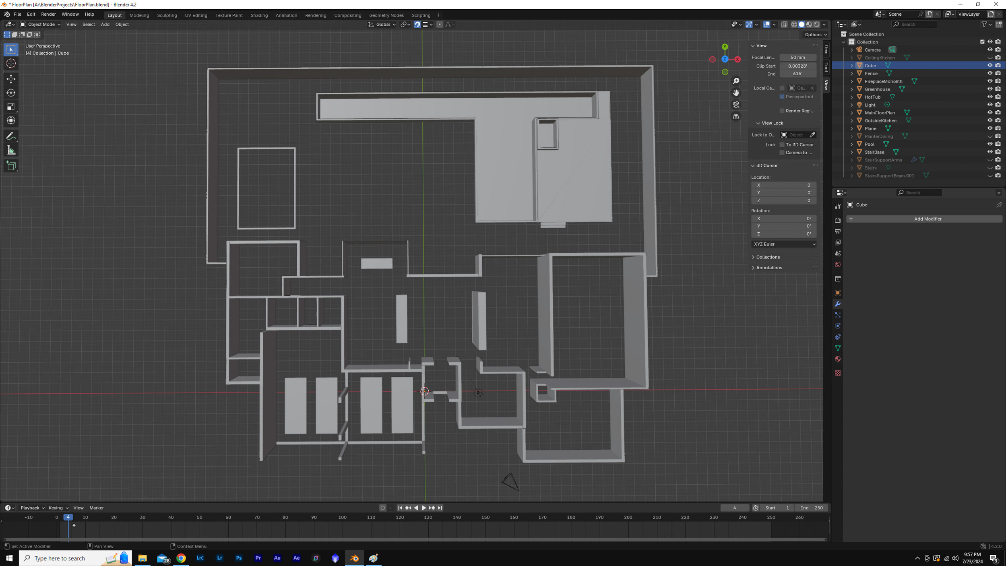Open the Material properties tab icon

click(838, 359)
